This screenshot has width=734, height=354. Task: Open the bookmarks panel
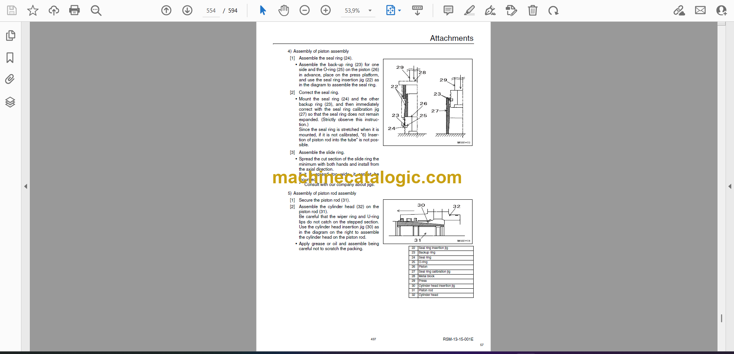10,58
